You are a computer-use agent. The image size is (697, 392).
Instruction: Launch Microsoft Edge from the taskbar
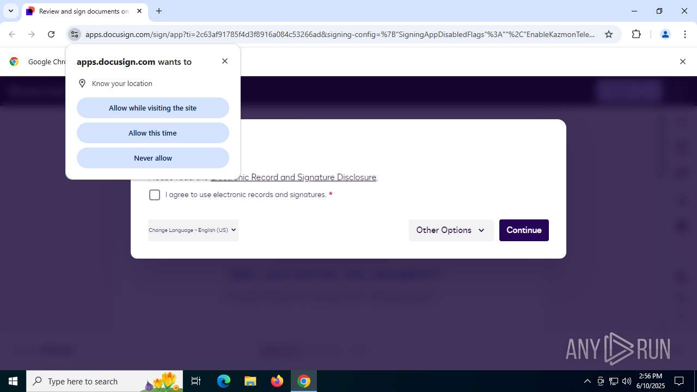[x=224, y=381]
